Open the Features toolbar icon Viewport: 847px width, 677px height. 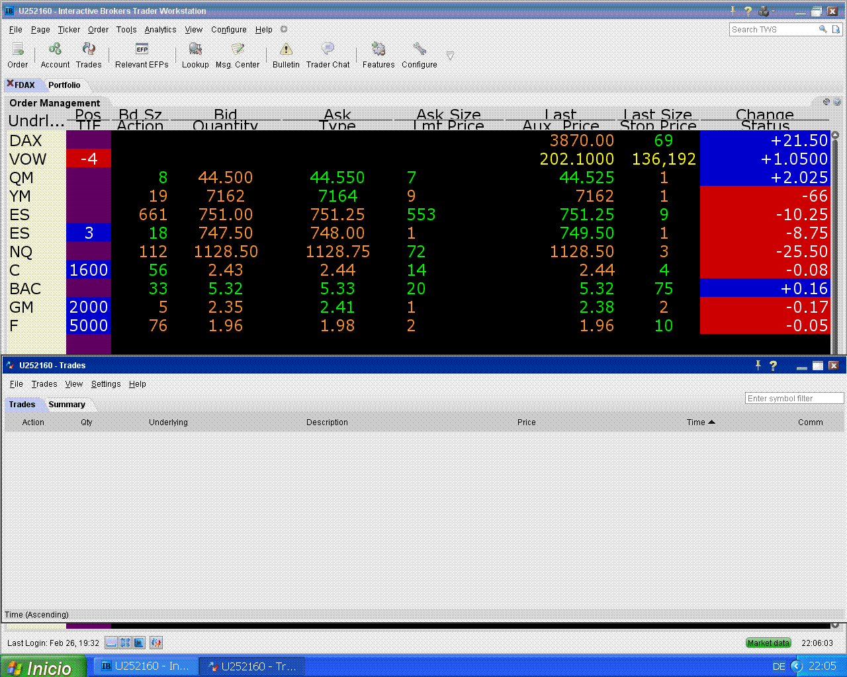coord(379,50)
